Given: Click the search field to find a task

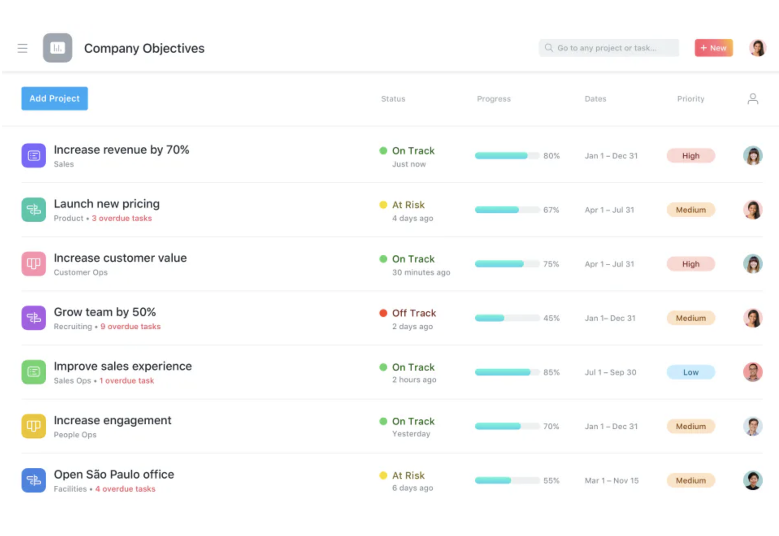Looking at the screenshot, I should (608, 48).
